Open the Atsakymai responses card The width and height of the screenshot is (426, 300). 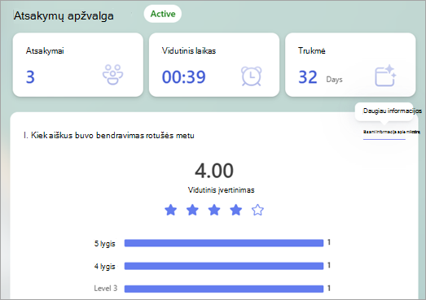point(78,65)
